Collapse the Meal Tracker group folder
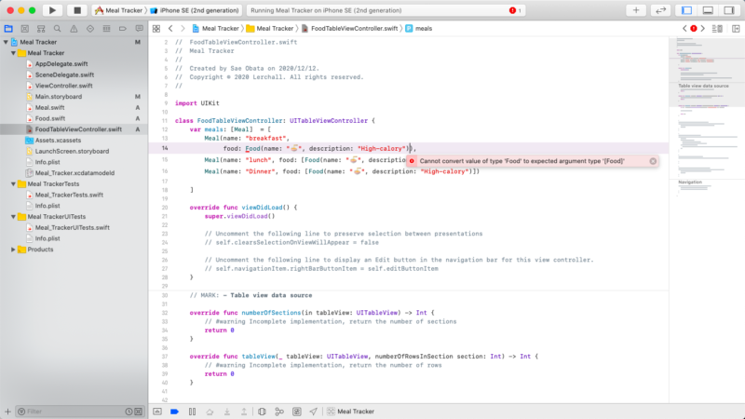745x419 pixels. click(13, 53)
